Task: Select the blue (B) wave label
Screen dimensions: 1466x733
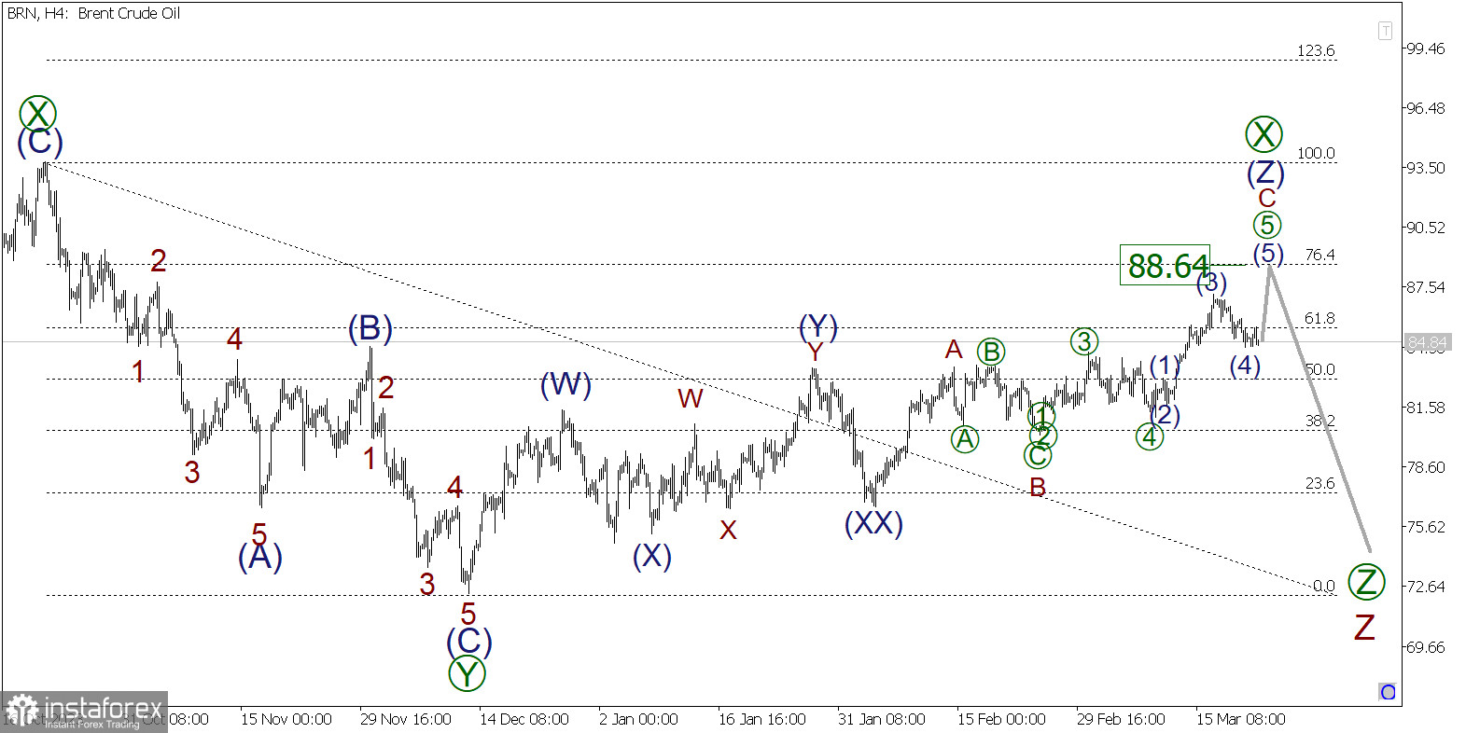Action: (x=370, y=328)
